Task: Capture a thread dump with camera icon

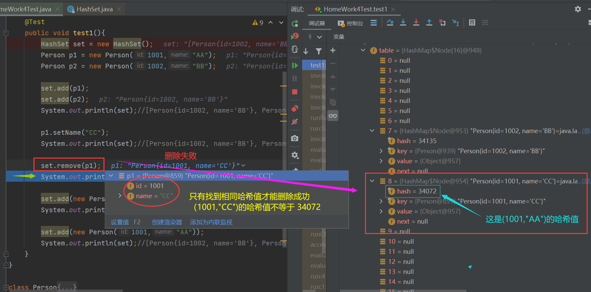Action: click(295, 138)
